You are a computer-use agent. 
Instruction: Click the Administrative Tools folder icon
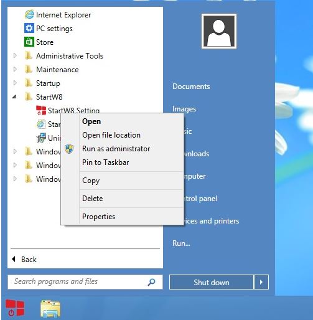[x=29, y=55]
